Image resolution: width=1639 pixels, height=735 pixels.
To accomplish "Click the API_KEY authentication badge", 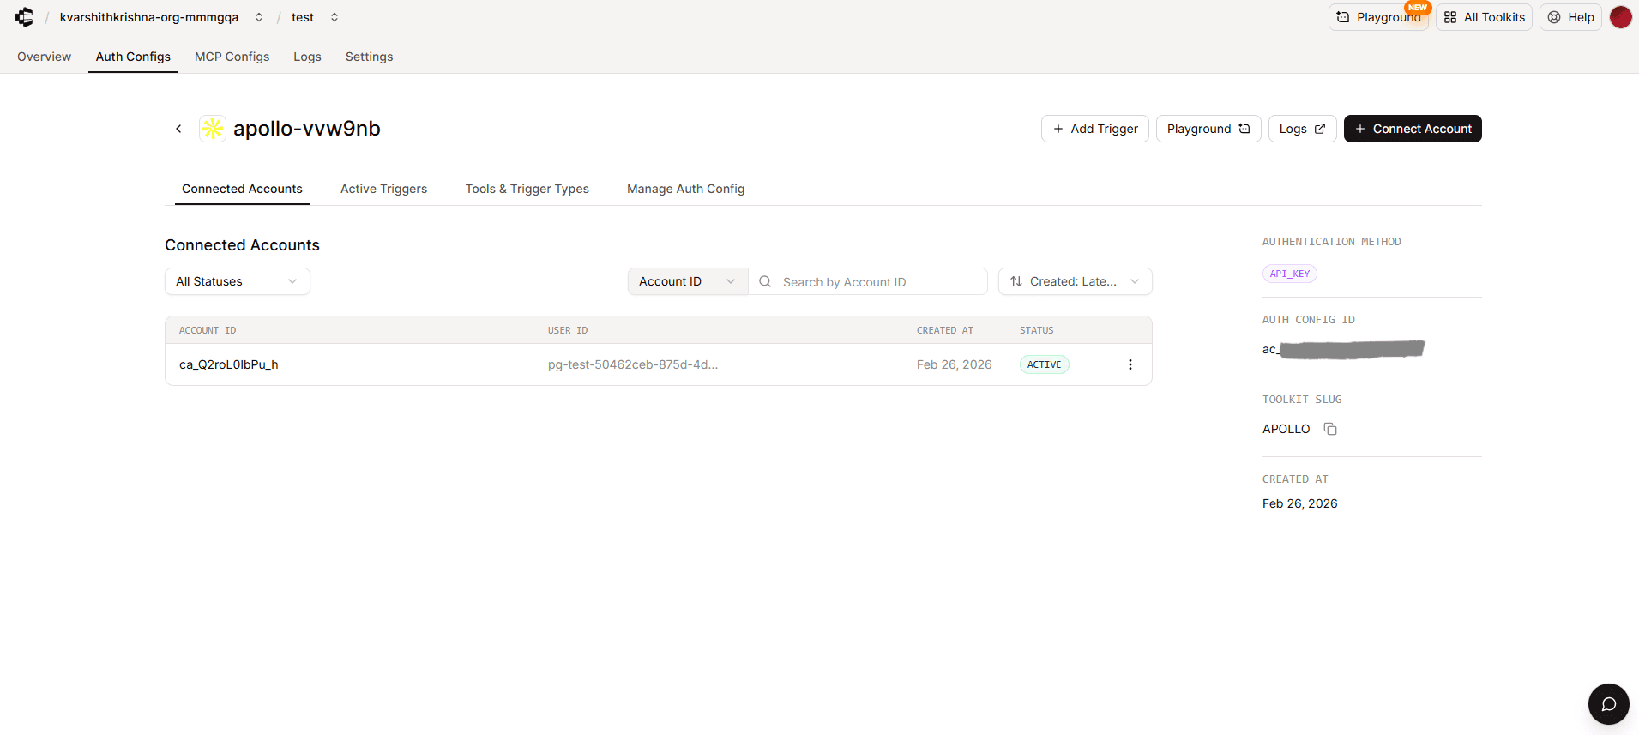I will (1290, 274).
